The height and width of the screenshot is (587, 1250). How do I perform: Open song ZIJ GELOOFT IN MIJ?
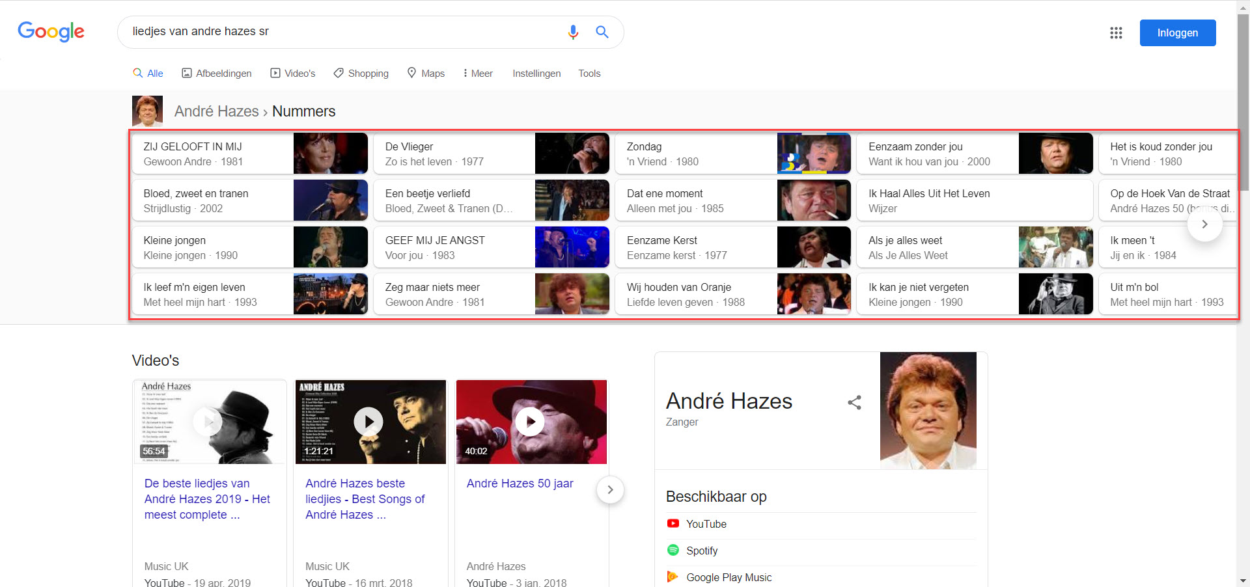pyautogui.click(x=250, y=154)
